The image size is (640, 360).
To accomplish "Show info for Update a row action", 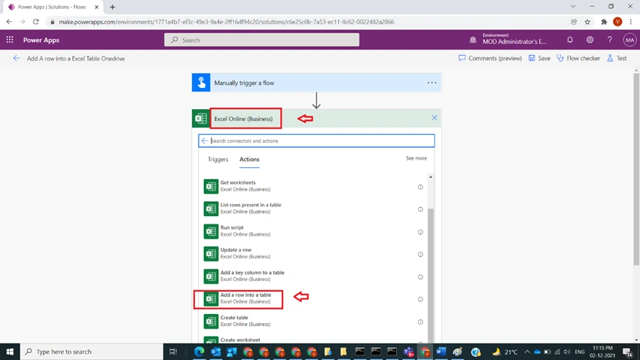I will (x=420, y=255).
